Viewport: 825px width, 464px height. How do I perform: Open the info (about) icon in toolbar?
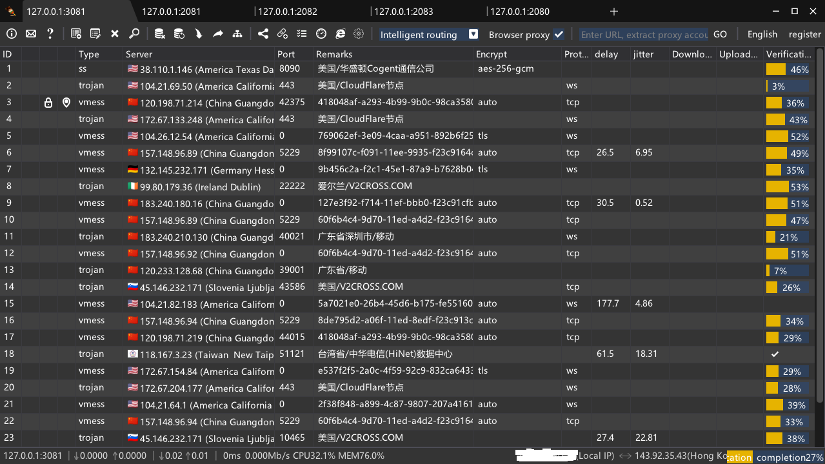[x=12, y=34]
